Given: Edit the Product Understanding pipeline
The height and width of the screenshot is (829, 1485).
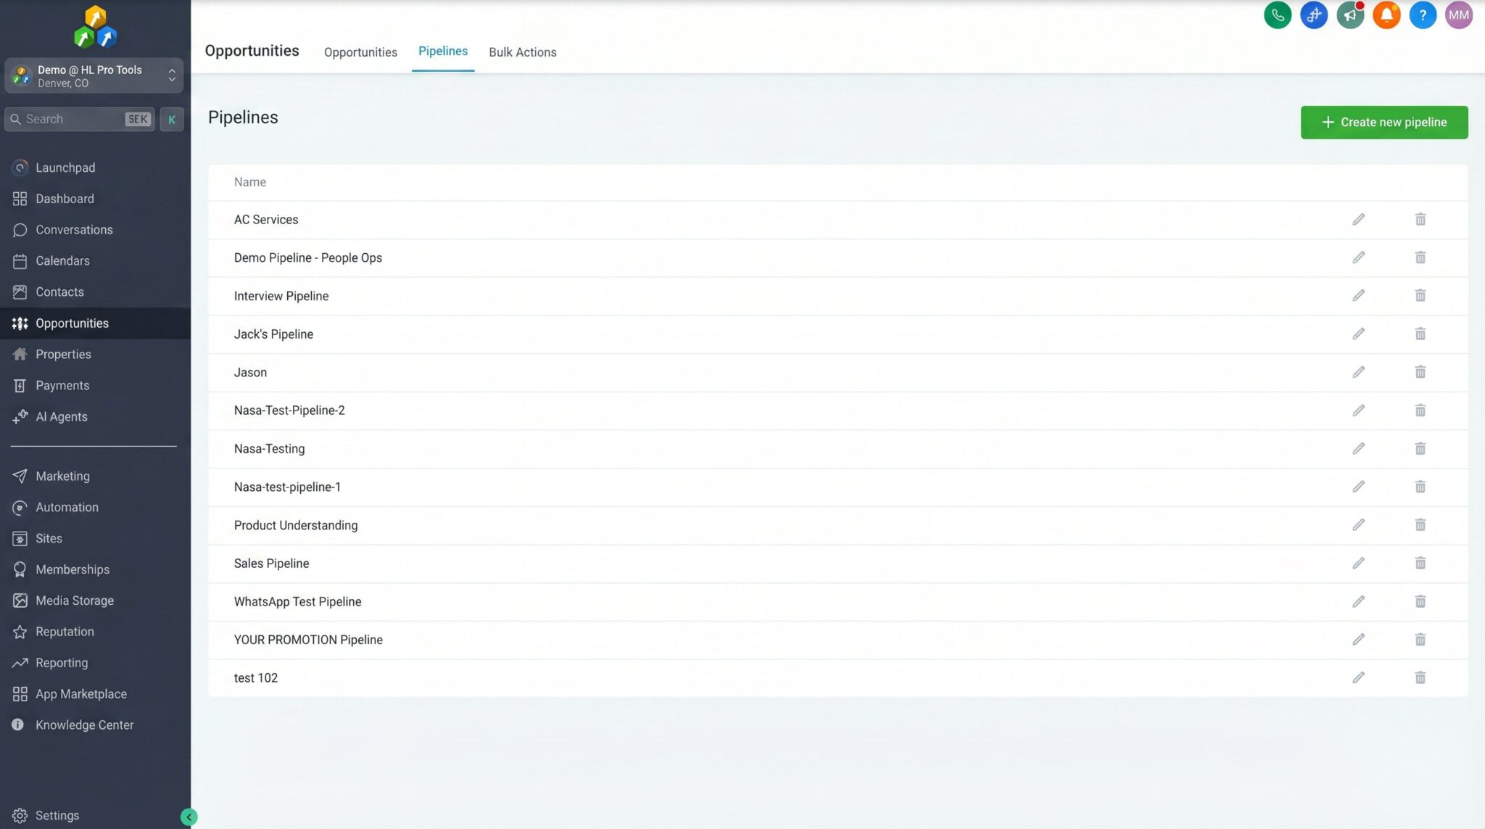Looking at the screenshot, I should [1358, 524].
